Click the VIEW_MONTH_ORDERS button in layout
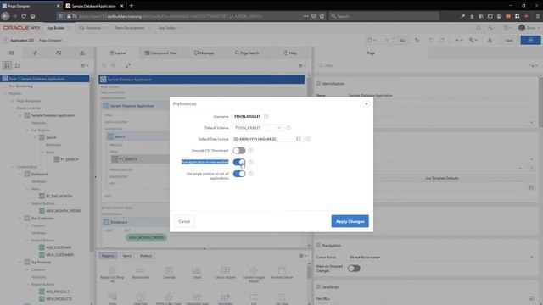Image resolution: width=543 pixels, height=305 pixels. coord(146,238)
